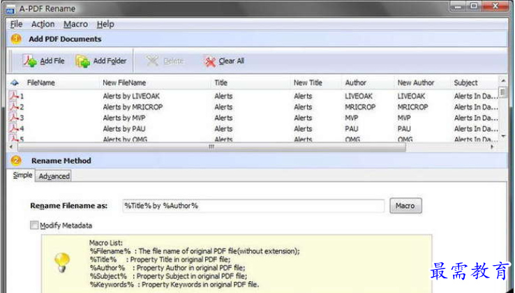This screenshot has height=293, width=515.
Task: Click the Add File toolbar icon
Action: click(30, 61)
